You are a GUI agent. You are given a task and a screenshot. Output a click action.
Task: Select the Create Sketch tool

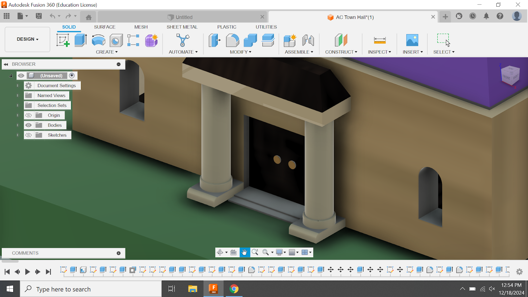click(63, 40)
